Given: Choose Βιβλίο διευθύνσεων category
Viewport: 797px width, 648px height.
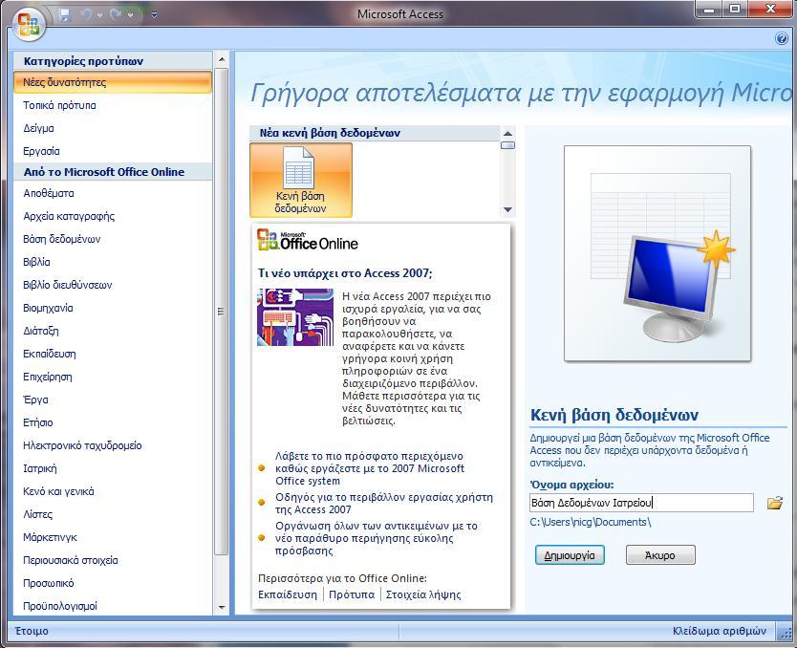Looking at the screenshot, I should pyautogui.click(x=113, y=285).
